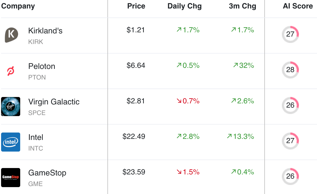
Task: Click Peloton's AI Score gauge 28
Action: click(290, 70)
